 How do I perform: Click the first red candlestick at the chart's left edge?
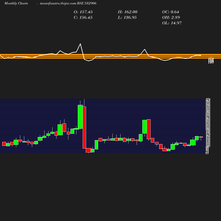pyautogui.click(x=4, y=144)
